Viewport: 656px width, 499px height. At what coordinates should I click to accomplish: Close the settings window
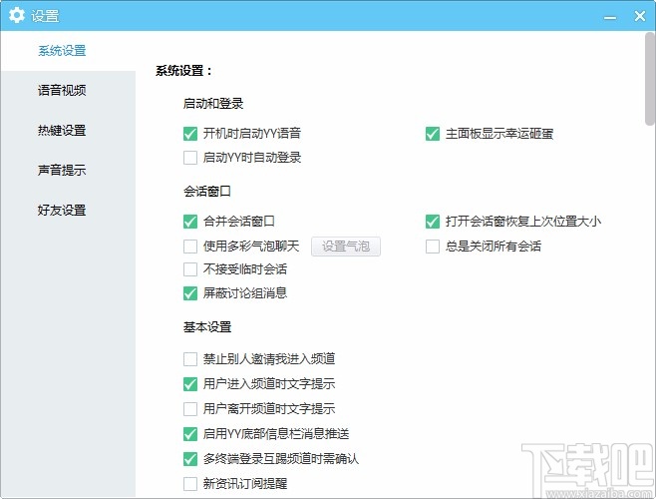click(x=640, y=16)
